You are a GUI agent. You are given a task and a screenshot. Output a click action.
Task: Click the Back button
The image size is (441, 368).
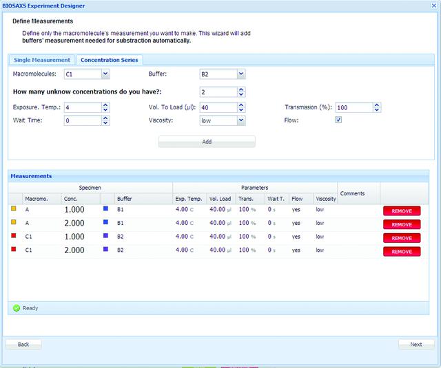point(23,345)
